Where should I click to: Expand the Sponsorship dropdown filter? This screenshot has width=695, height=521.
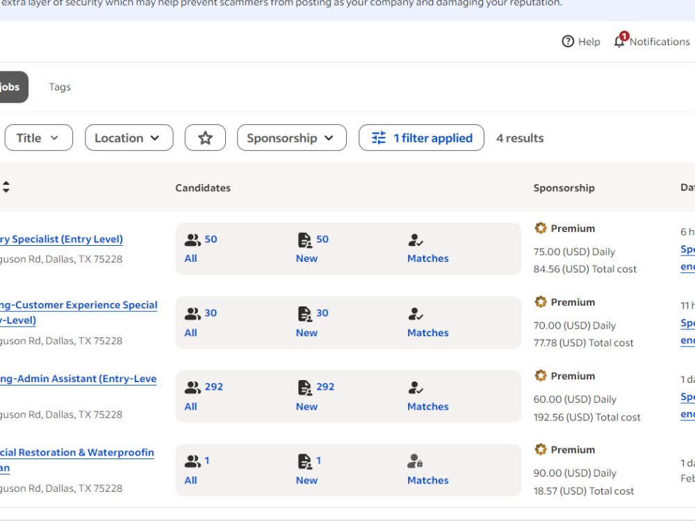point(292,138)
